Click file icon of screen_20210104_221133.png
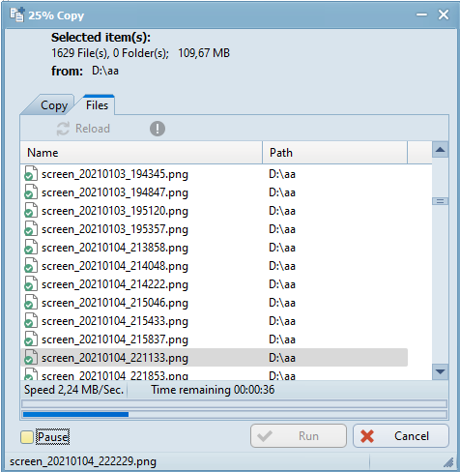 tap(31, 358)
